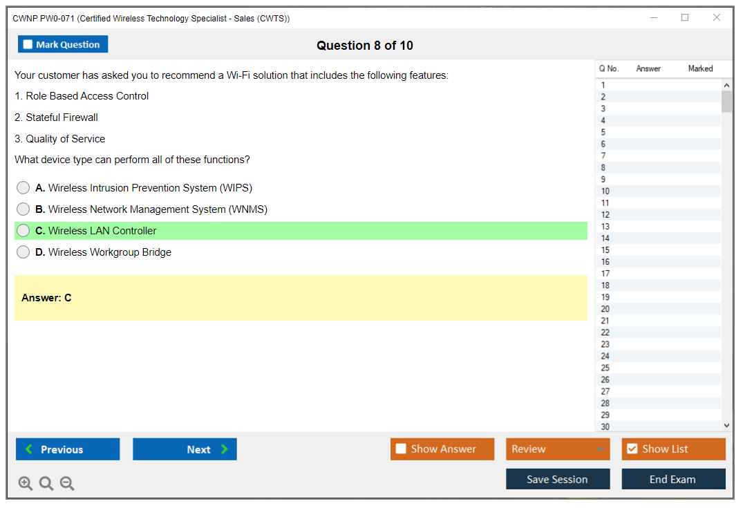This screenshot has width=743, height=508.
Task: Select question 1 row in the list
Action: (x=603, y=85)
